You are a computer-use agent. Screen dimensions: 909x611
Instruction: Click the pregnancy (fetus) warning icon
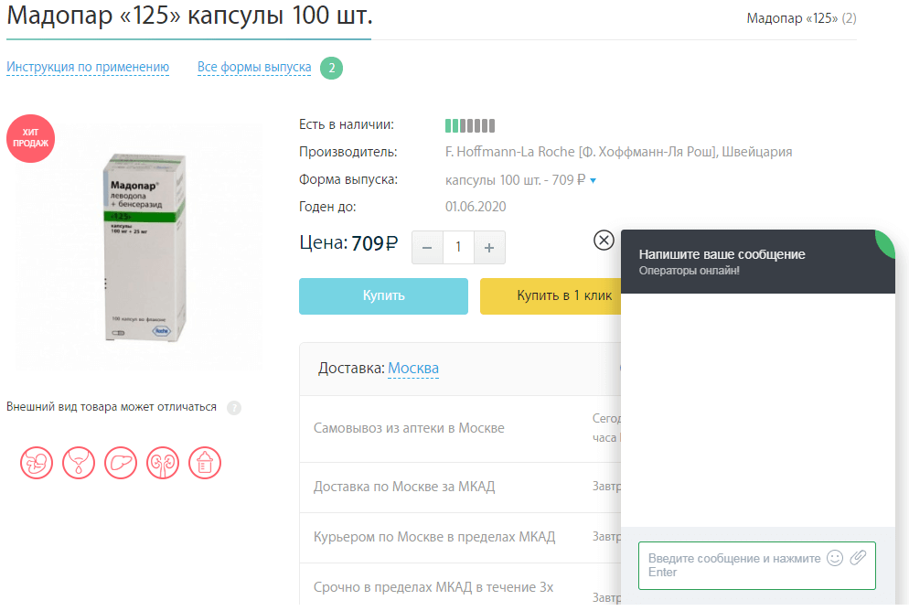coord(37,463)
